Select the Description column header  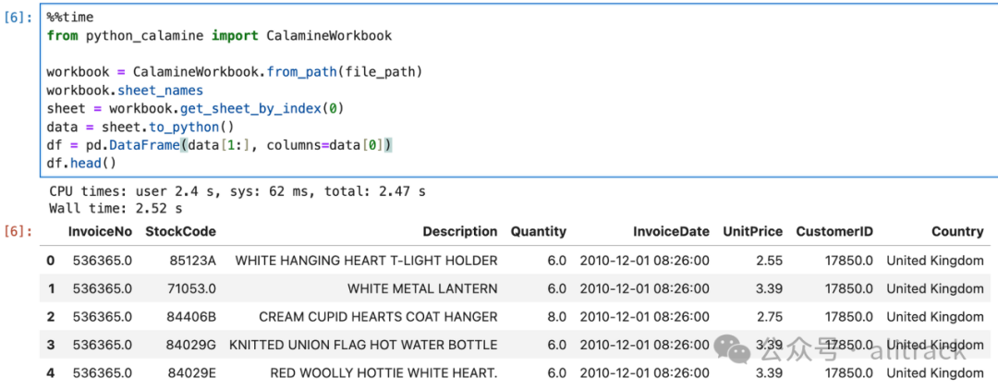pos(459,232)
